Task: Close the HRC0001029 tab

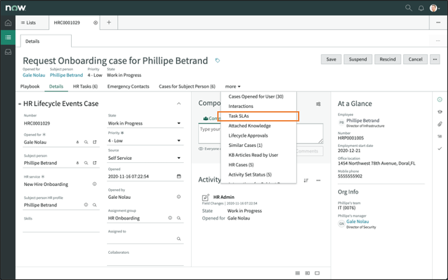Action: click(x=95, y=23)
